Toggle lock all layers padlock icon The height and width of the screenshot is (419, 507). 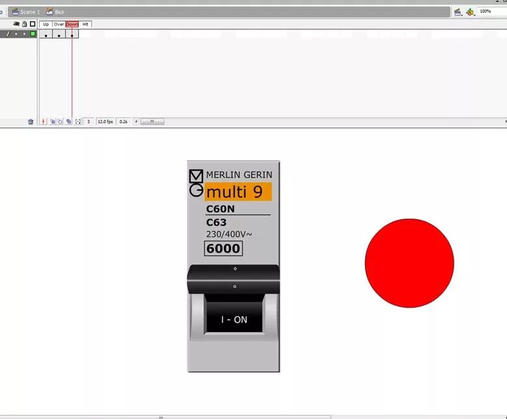25,24
